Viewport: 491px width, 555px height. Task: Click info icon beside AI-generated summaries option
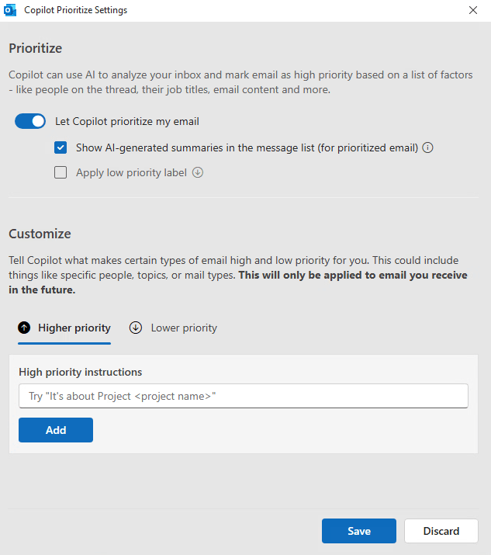427,147
